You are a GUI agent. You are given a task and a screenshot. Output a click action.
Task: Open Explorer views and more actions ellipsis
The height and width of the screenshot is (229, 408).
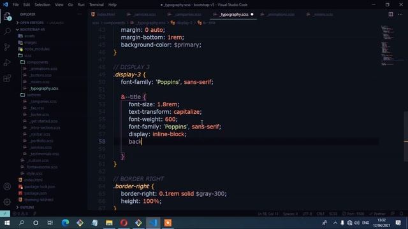79,14
